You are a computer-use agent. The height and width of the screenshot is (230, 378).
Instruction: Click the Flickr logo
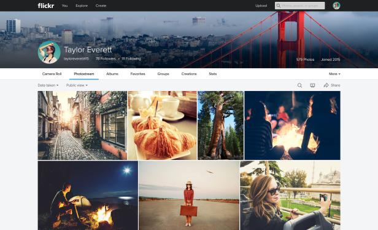(x=46, y=6)
